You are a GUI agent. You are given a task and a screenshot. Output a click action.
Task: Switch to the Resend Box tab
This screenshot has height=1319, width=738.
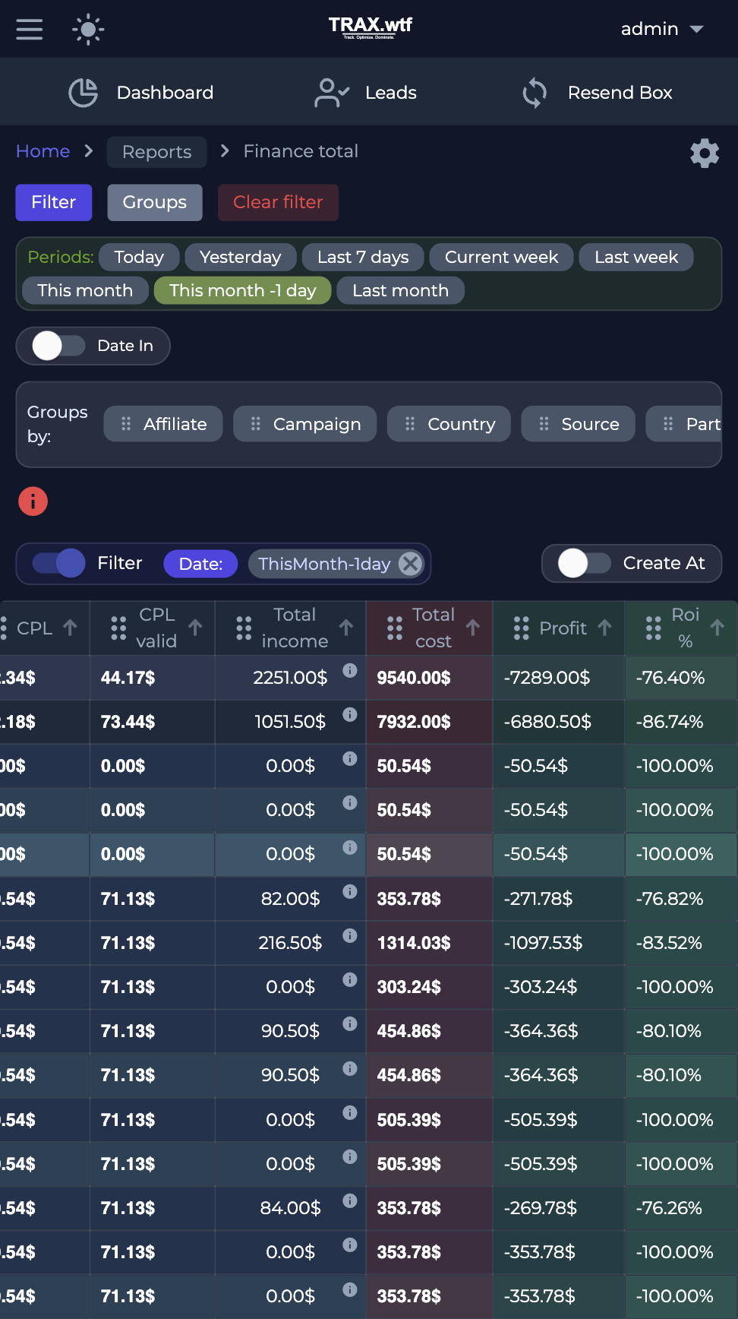[597, 93]
